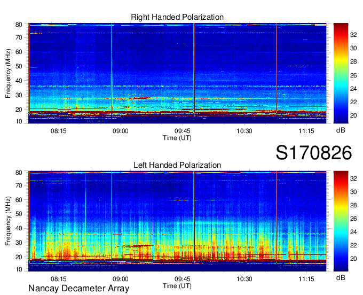The height and width of the screenshot is (295, 363).
Task: Select Time (UT) label under Left Handed plot
Action: [177, 286]
